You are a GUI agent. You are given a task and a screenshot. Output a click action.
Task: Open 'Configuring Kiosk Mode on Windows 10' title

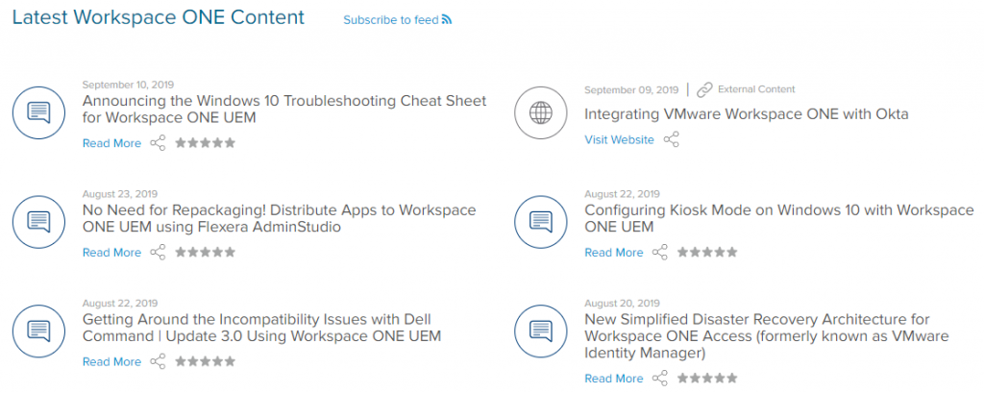779,218
